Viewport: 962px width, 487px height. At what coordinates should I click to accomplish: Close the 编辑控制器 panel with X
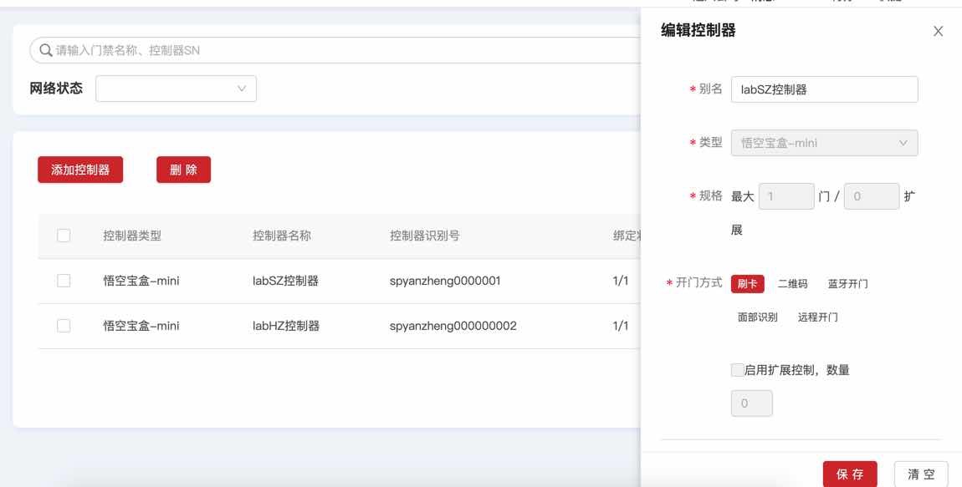(938, 32)
